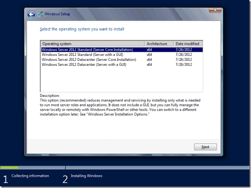Click the 'Select the operating system you want to install' heading

point(82,29)
